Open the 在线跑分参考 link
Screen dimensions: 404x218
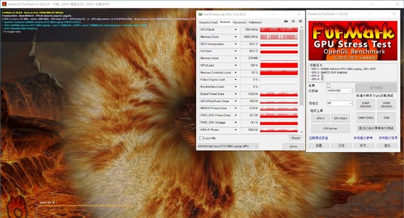coord(363,138)
